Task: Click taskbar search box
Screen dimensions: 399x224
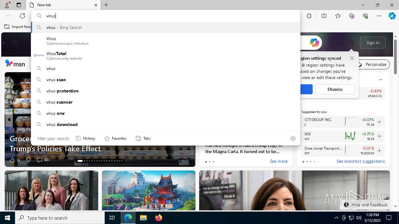Action: tap(60, 218)
